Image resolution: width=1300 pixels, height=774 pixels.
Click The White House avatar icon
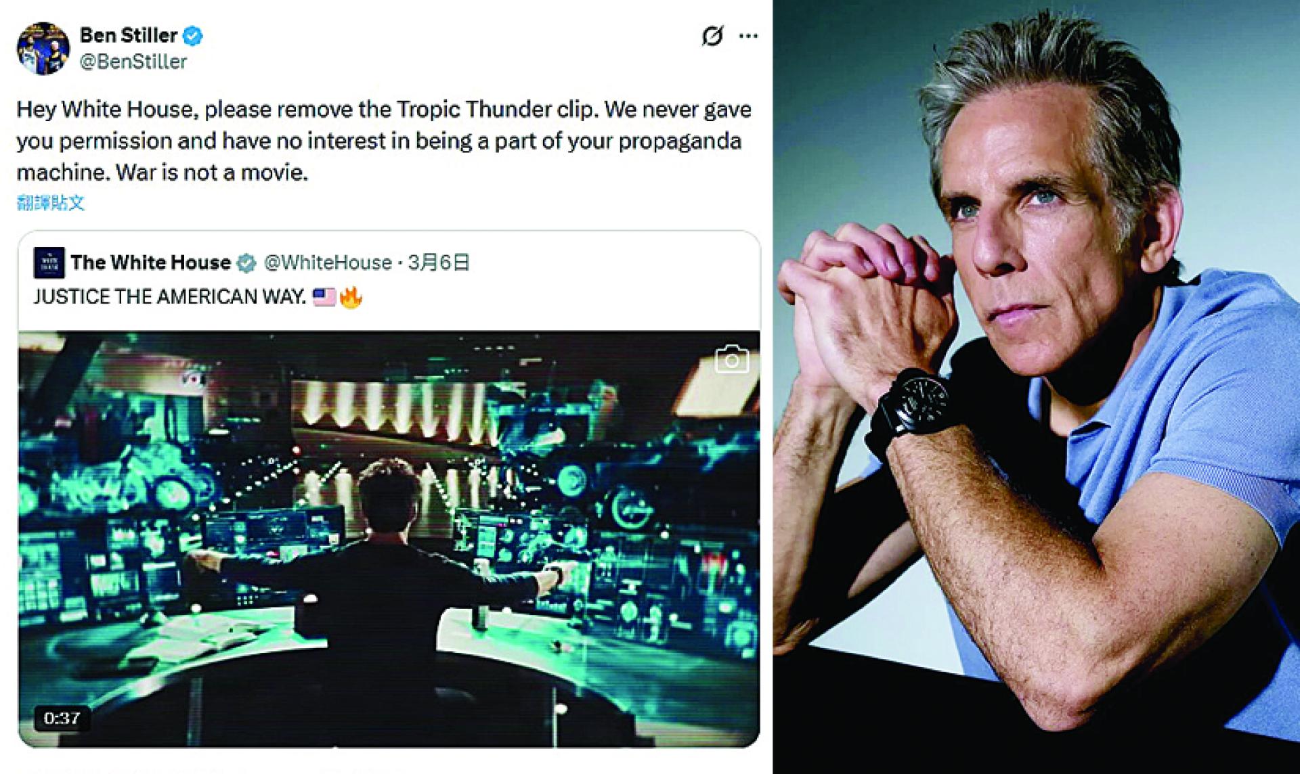tap(49, 263)
